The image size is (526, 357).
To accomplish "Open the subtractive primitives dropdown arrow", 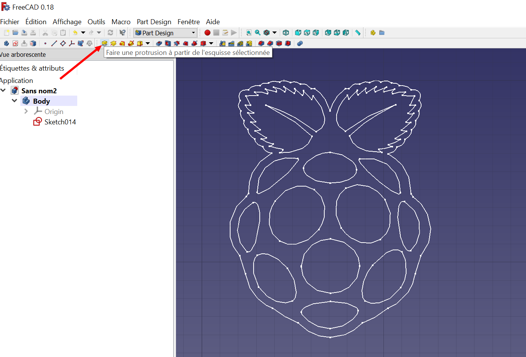I will [x=211, y=43].
